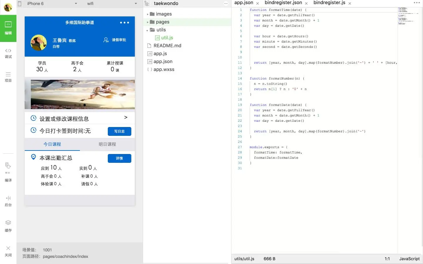The width and height of the screenshot is (423, 264).
Task: Switch to the bindregister.json tab
Action: (283, 3)
